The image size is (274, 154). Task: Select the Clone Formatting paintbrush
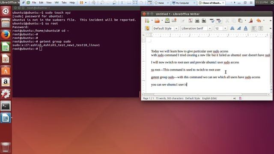click(x=251, y=21)
